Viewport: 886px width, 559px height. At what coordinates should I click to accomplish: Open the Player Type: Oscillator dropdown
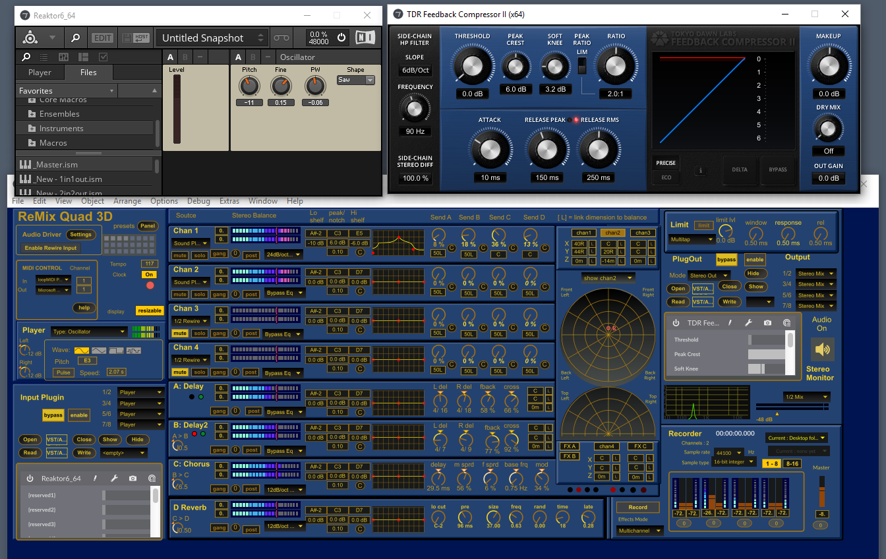tap(89, 332)
